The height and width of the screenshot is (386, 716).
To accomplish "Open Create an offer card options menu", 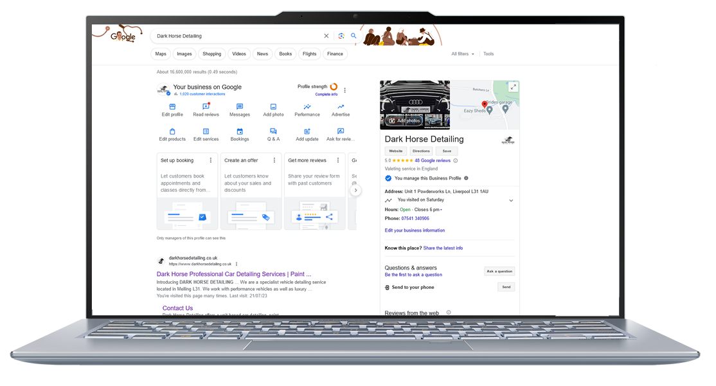I will click(274, 160).
